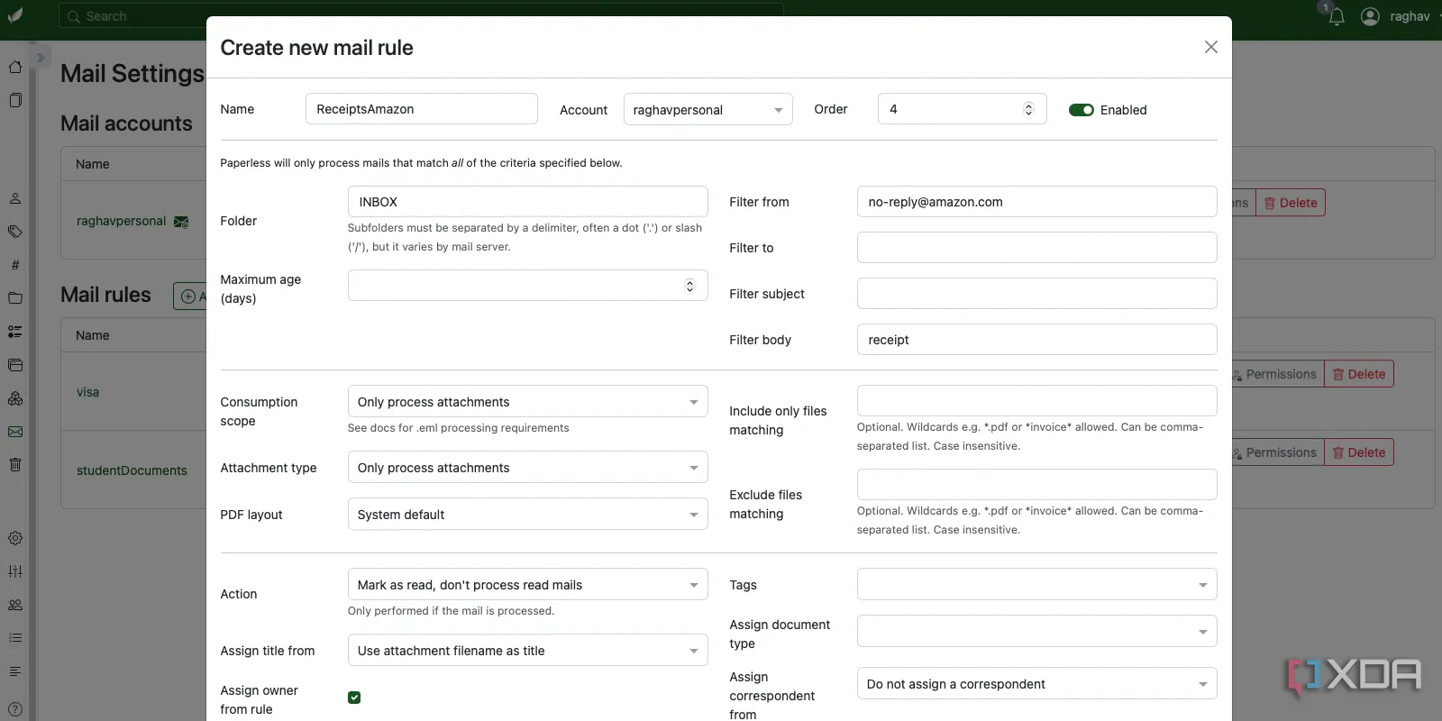Image resolution: width=1442 pixels, height=721 pixels.
Task: Click the Filter from email field
Action: (x=1036, y=202)
